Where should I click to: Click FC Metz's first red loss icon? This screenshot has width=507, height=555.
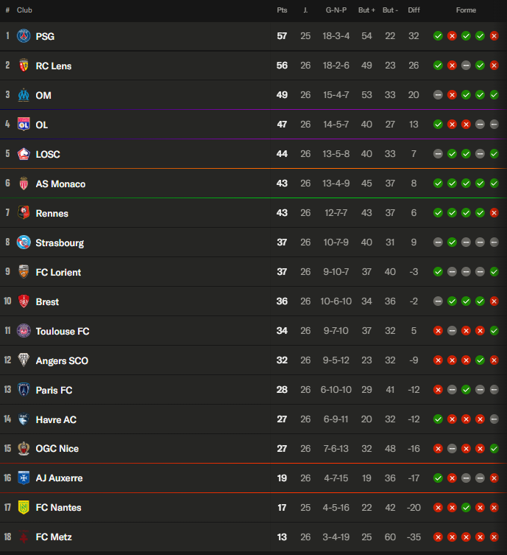(438, 537)
